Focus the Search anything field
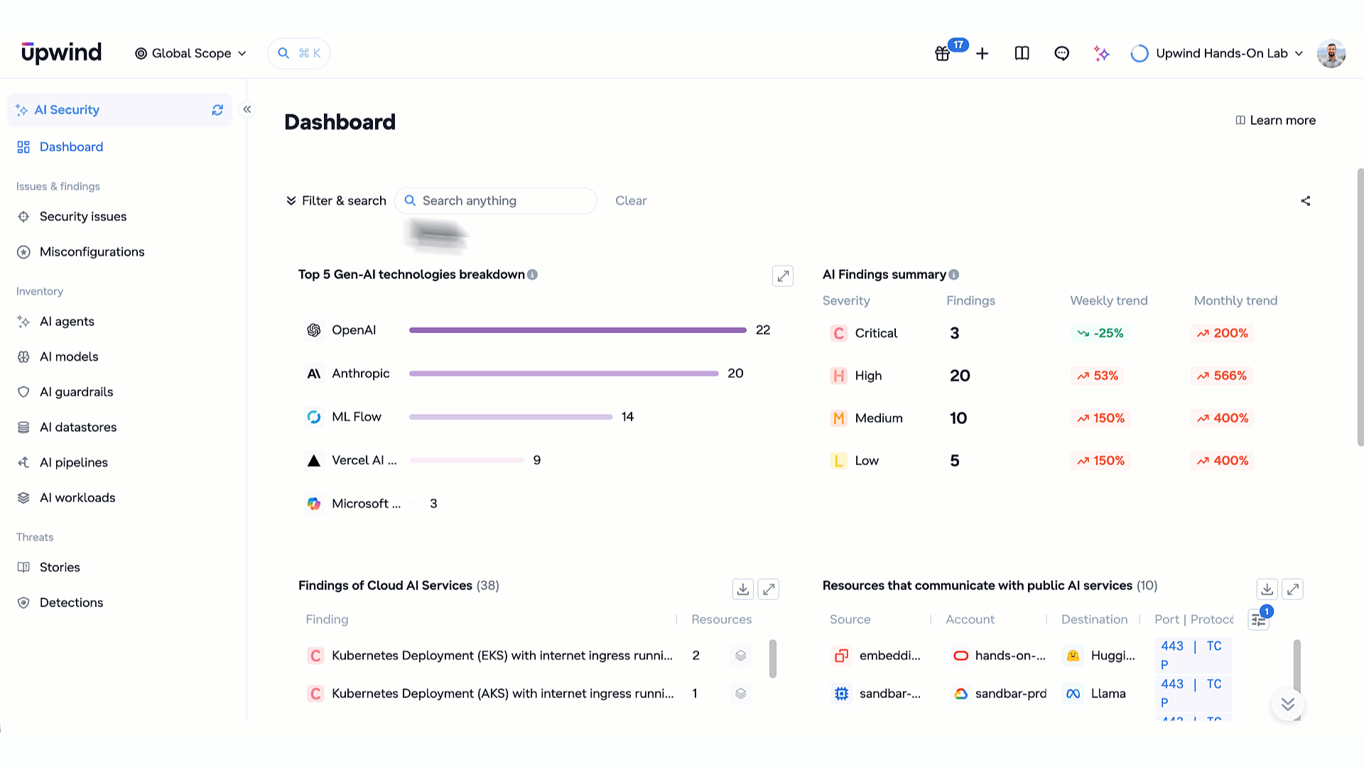 pyautogui.click(x=496, y=201)
